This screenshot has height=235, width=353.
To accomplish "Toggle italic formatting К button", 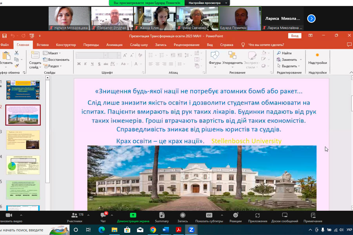I will click(x=86, y=64).
